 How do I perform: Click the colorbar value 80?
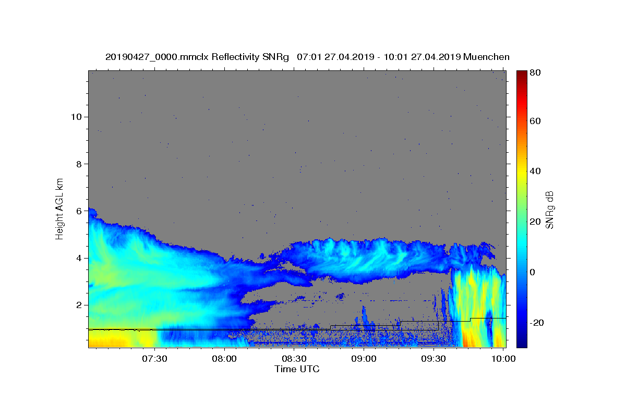535,73
